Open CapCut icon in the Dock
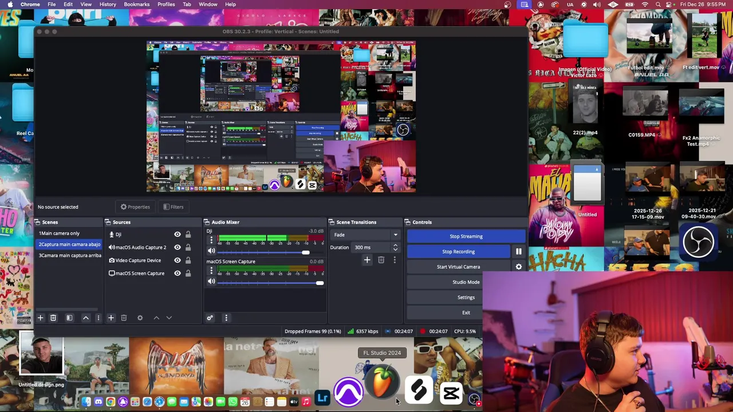This screenshot has width=733, height=412. pyautogui.click(x=451, y=393)
